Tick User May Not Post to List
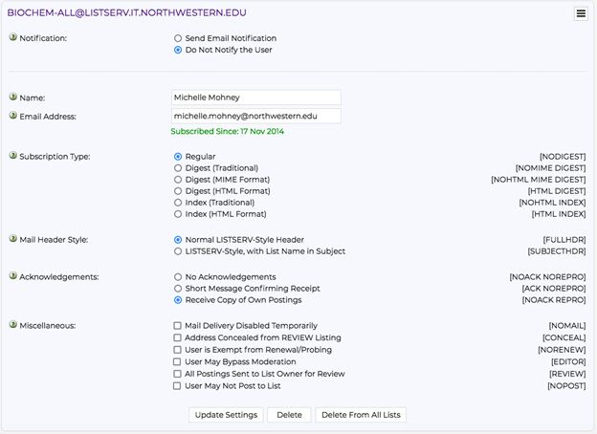The height and width of the screenshot is (434, 597). [x=177, y=385]
